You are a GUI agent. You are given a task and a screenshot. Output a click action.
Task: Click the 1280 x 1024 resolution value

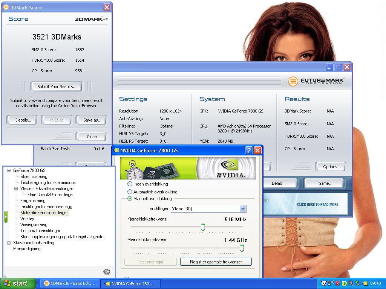click(171, 111)
